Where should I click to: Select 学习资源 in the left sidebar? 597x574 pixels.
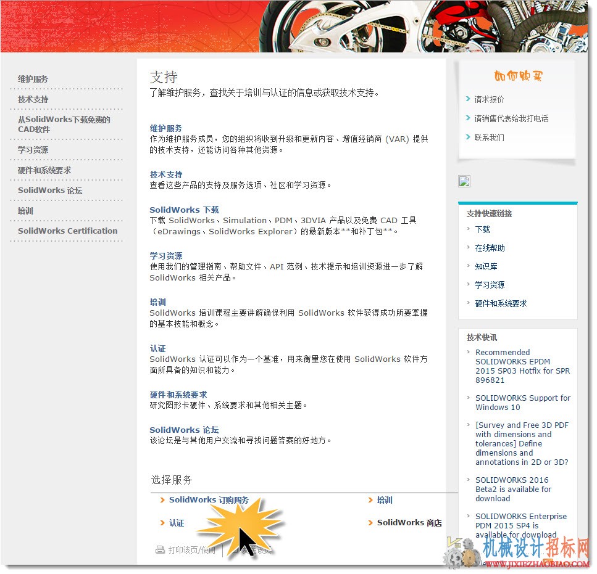(33, 150)
